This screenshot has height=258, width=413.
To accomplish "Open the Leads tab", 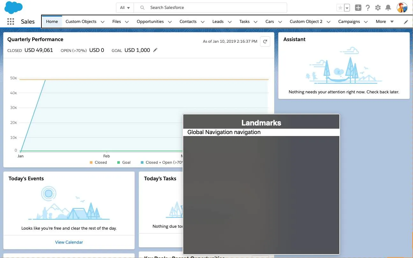I will tap(218, 21).
